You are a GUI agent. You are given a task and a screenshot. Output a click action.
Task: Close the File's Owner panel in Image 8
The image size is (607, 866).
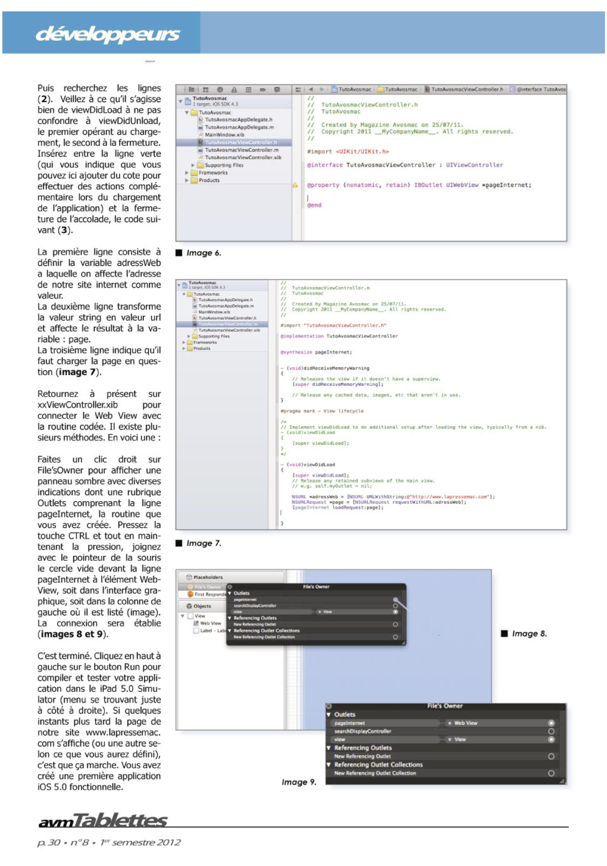coord(230,587)
